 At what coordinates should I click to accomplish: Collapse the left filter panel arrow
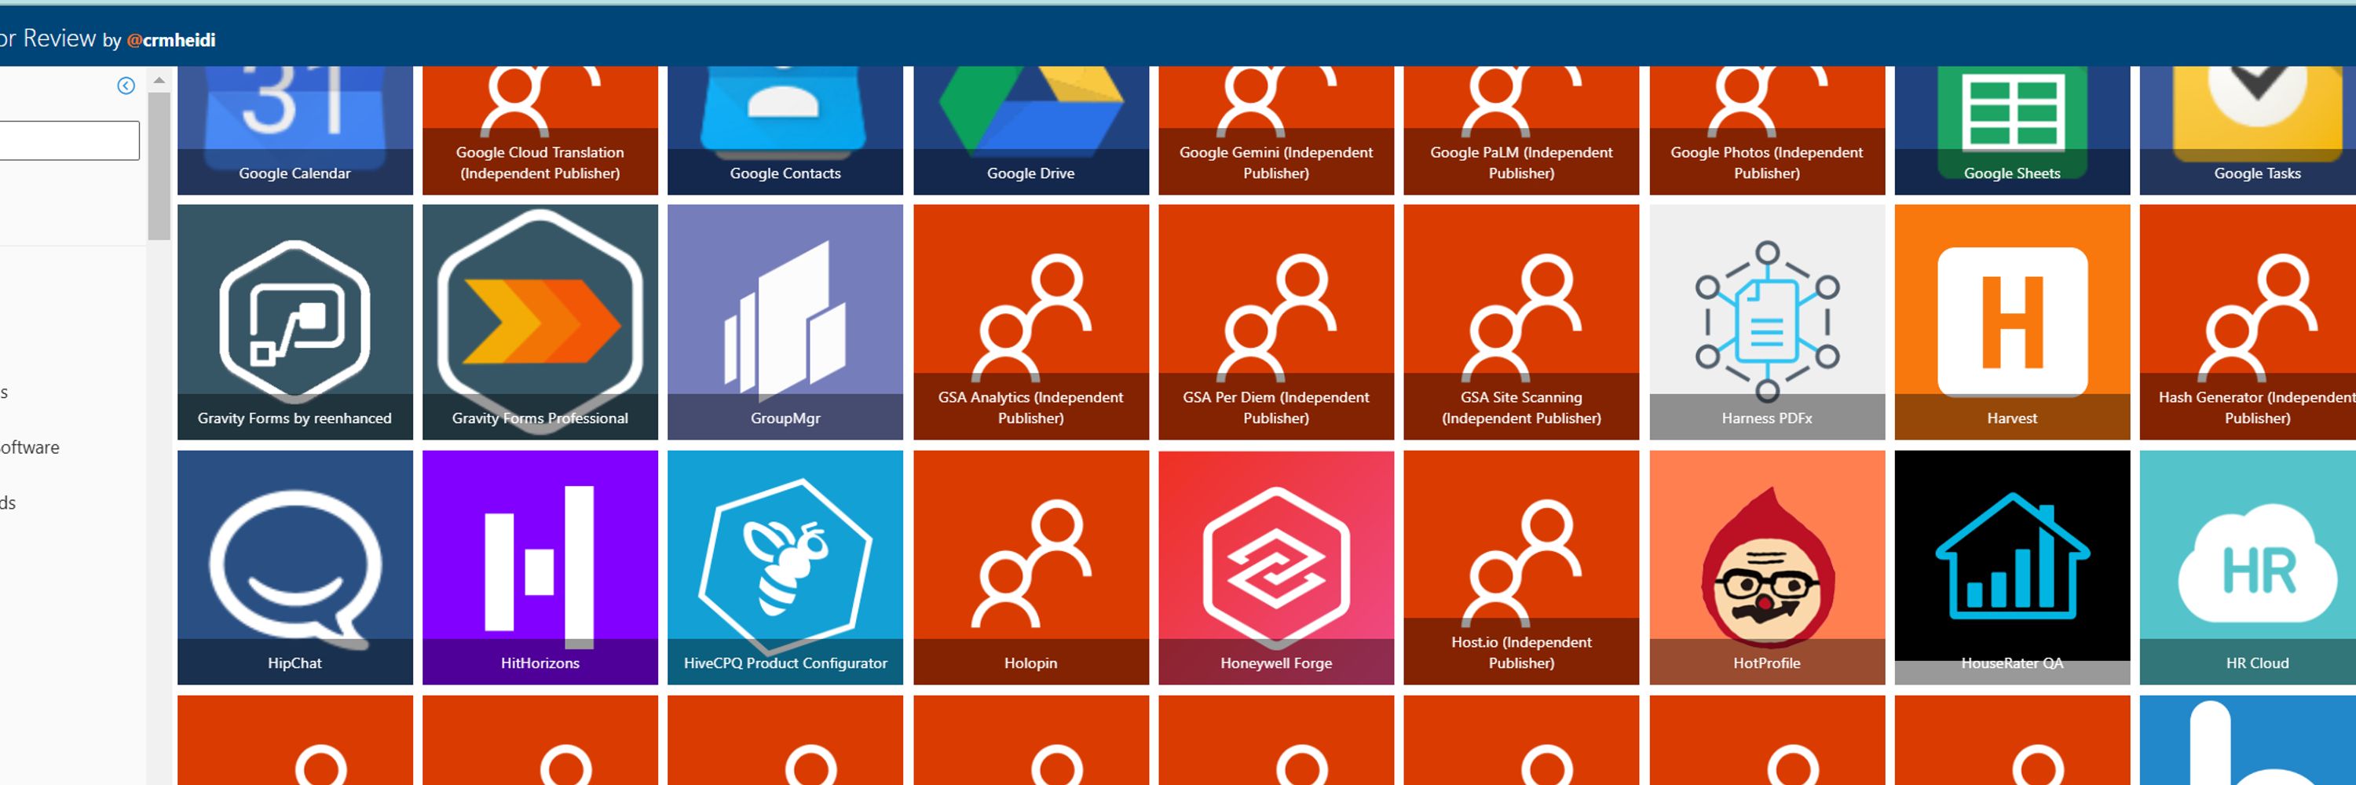click(126, 86)
